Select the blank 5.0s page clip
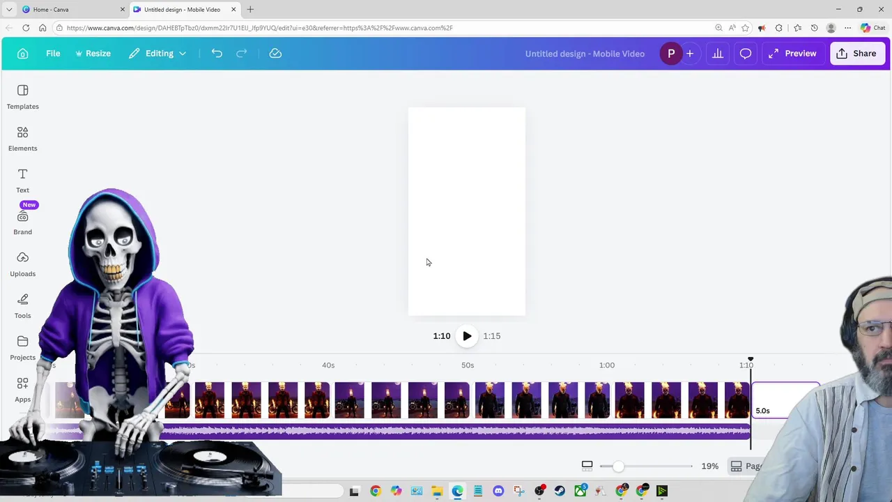The width and height of the screenshot is (892, 502). (785, 400)
